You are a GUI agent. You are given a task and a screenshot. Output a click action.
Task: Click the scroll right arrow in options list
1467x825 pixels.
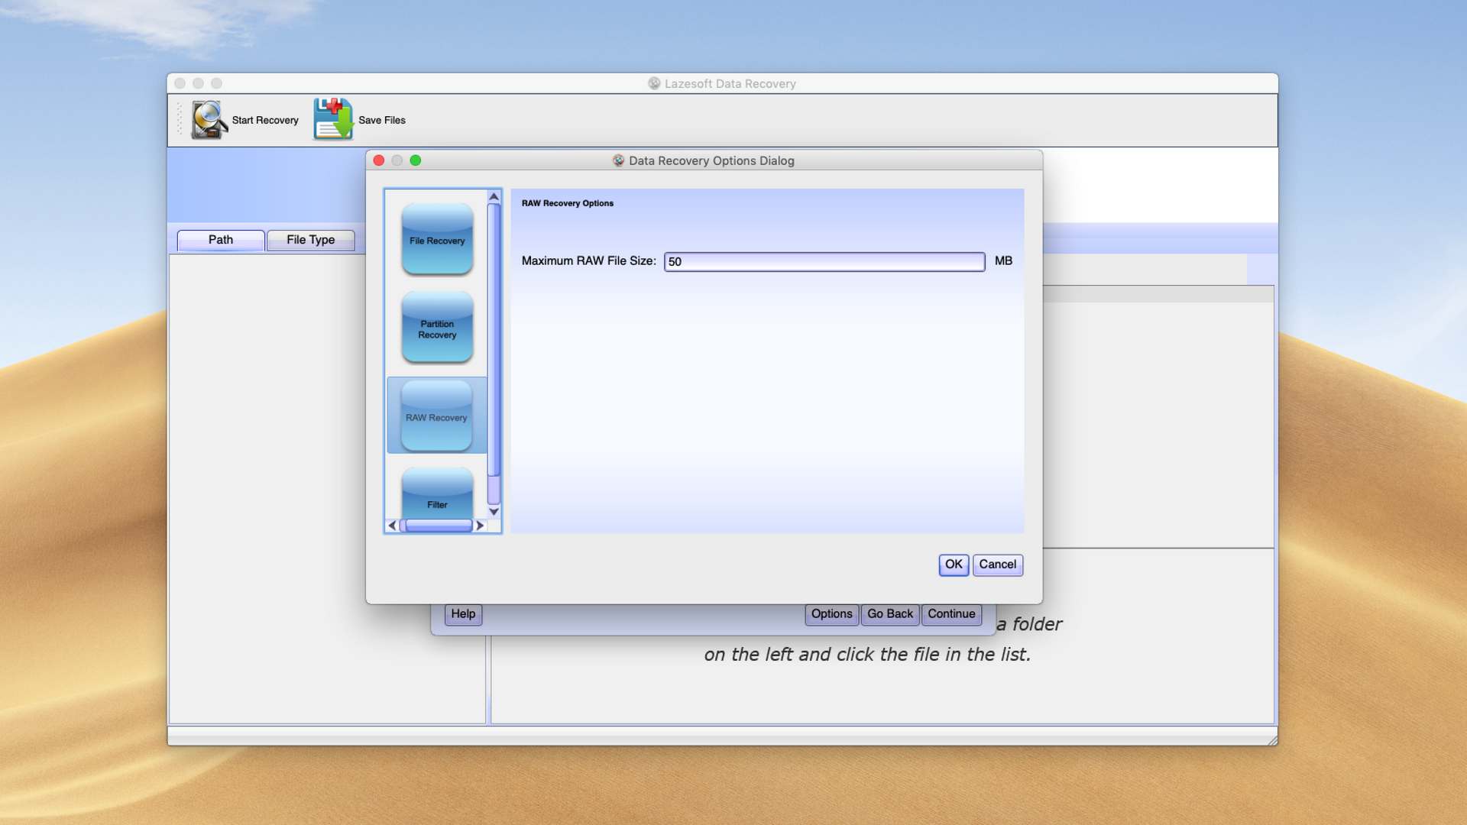480,526
